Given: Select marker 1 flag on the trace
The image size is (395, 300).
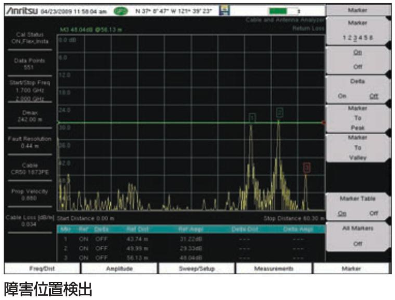Looking at the screenshot, I should click(x=252, y=118).
